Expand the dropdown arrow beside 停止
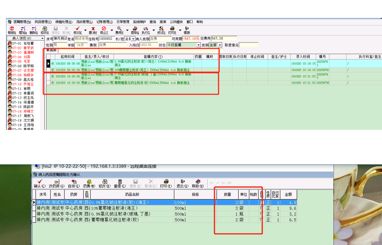This screenshot has height=245, width=382. click(112, 30)
